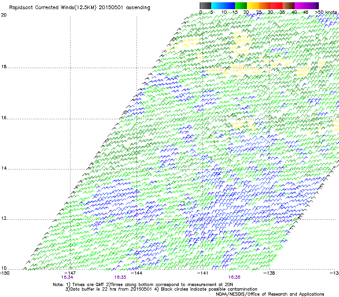Click the 'correspond to measurement at 20N' note
The image size is (339, 297).
click(x=194, y=285)
